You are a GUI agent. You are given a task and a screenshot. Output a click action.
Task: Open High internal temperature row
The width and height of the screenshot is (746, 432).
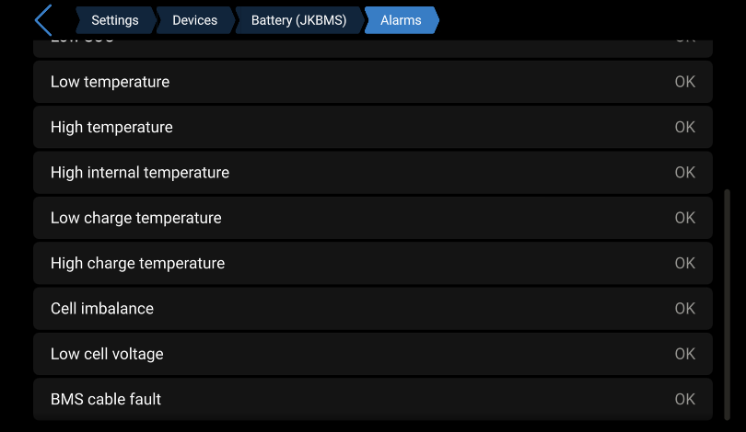pos(373,172)
